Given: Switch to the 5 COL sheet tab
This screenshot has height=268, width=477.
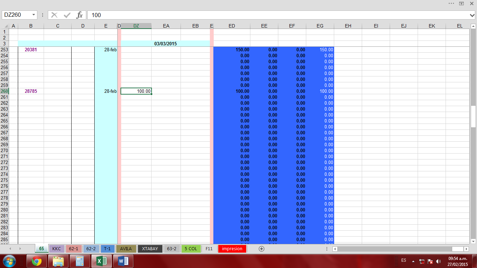Looking at the screenshot, I should point(191,249).
